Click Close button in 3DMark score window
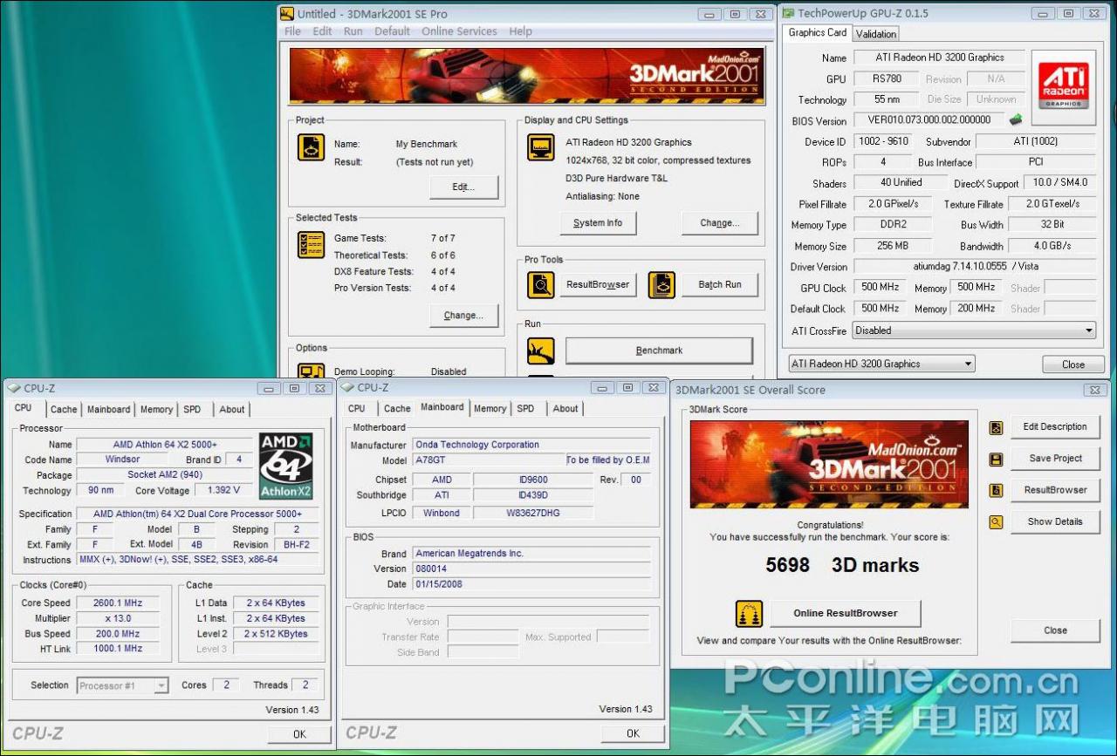This screenshot has width=1117, height=756. (1055, 630)
